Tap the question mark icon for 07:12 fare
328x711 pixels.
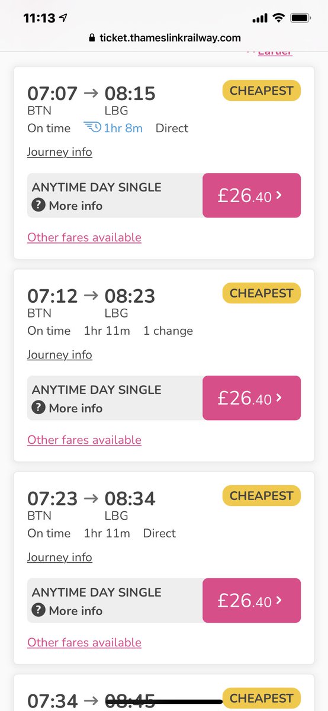(x=38, y=408)
